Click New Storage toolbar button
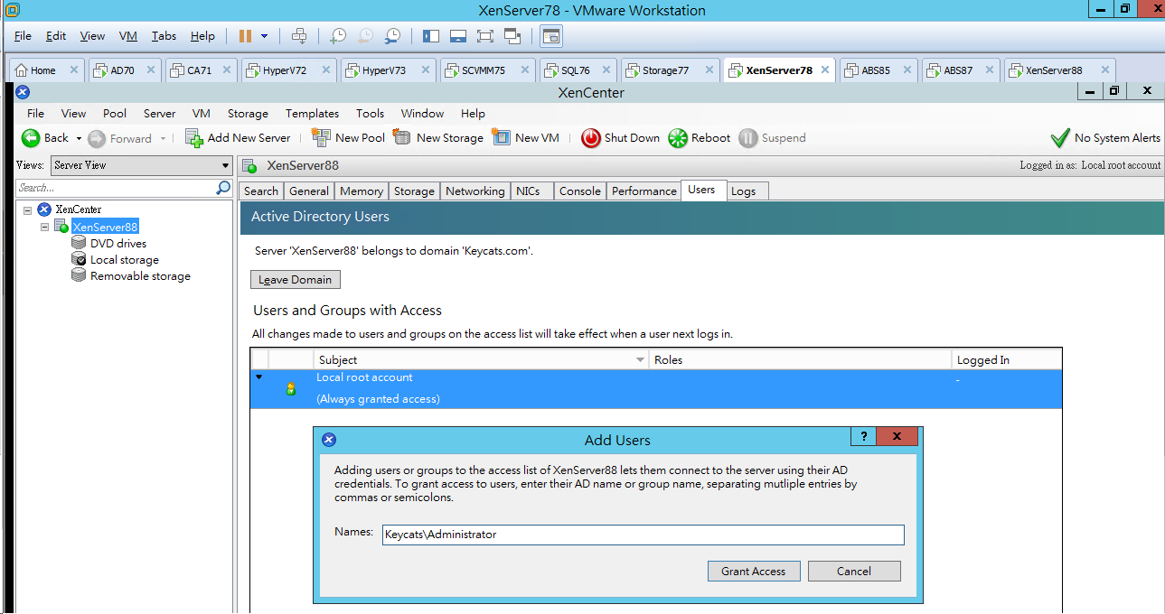 pyautogui.click(x=438, y=138)
